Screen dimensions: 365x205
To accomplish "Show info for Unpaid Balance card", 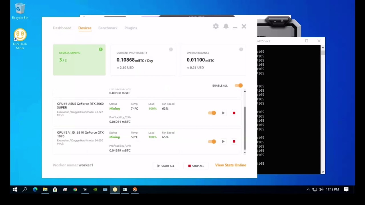I will [241, 50].
